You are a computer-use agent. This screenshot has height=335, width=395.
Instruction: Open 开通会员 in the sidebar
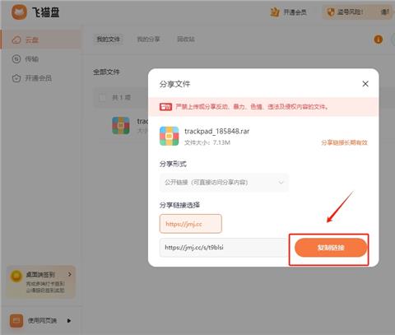[41, 78]
